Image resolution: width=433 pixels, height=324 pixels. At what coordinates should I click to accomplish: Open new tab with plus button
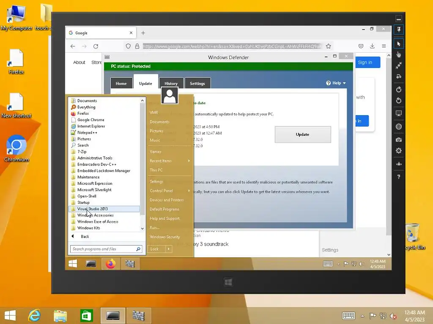pos(143,33)
